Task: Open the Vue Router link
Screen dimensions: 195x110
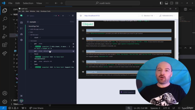Action: (x=124, y=54)
